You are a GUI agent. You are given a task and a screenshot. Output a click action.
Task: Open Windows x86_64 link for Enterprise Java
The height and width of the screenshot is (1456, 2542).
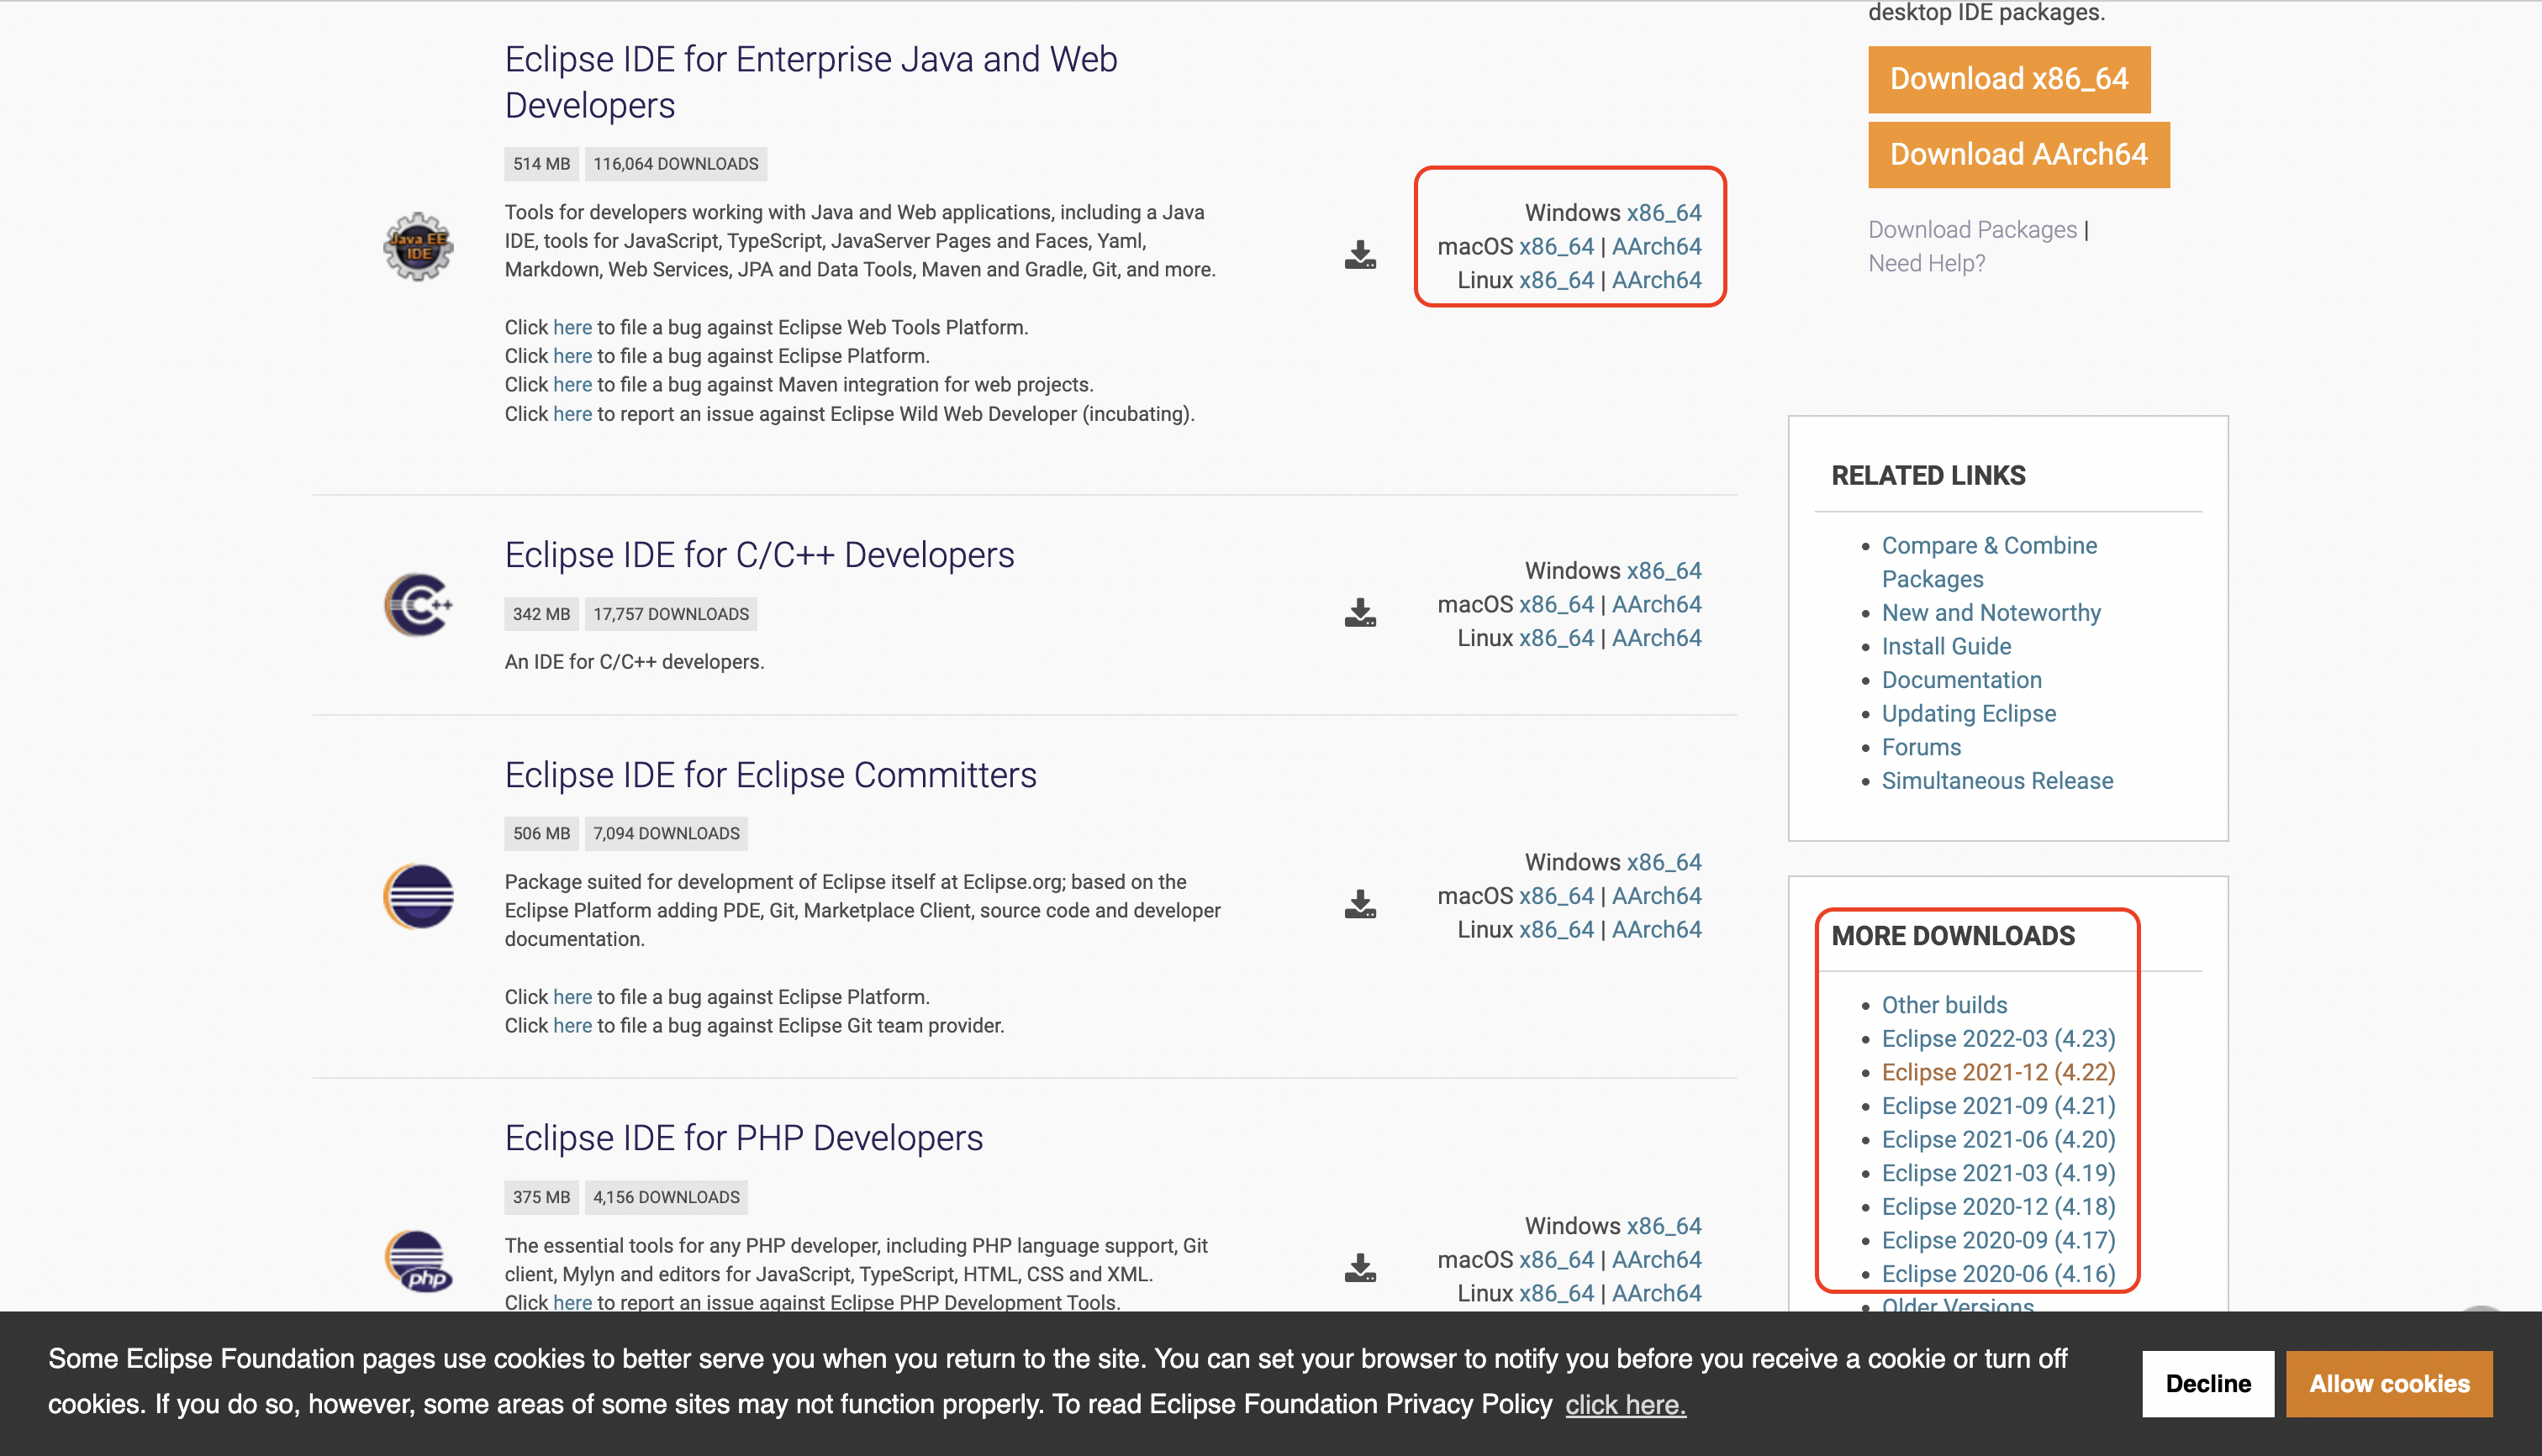tap(1663, 213)
